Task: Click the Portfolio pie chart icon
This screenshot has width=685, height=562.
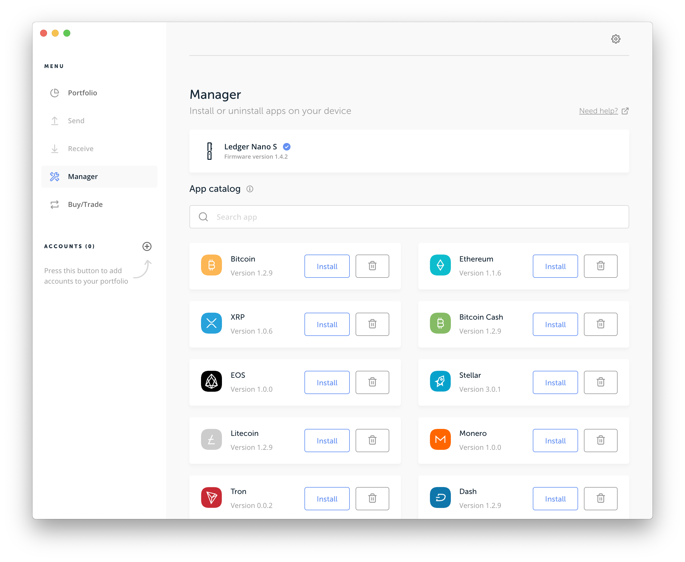Action: pos(54,93)
